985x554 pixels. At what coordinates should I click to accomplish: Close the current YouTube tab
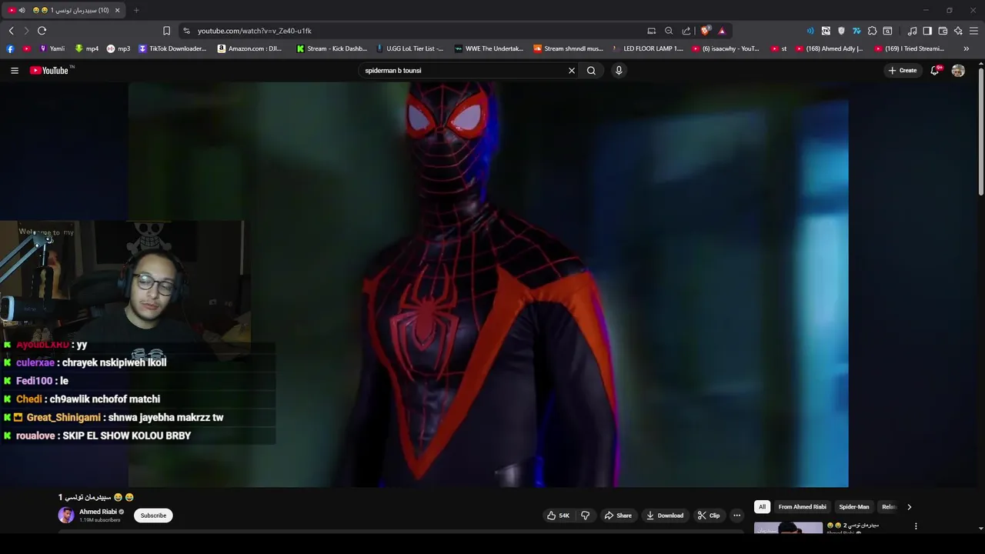118,10
